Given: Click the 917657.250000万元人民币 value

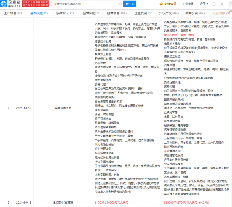Looking at the screenshot, I should point(111,202).
